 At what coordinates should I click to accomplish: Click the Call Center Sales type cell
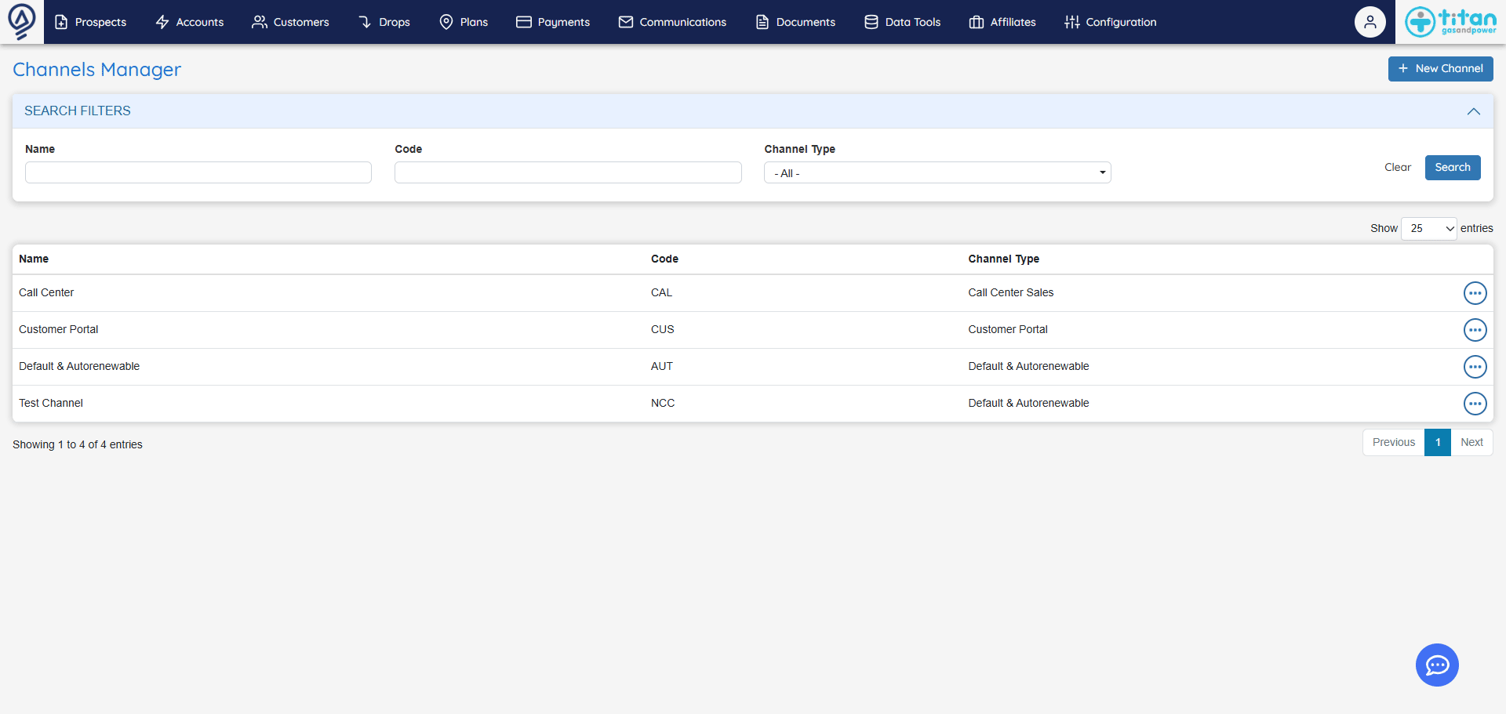coord(1010,292)
